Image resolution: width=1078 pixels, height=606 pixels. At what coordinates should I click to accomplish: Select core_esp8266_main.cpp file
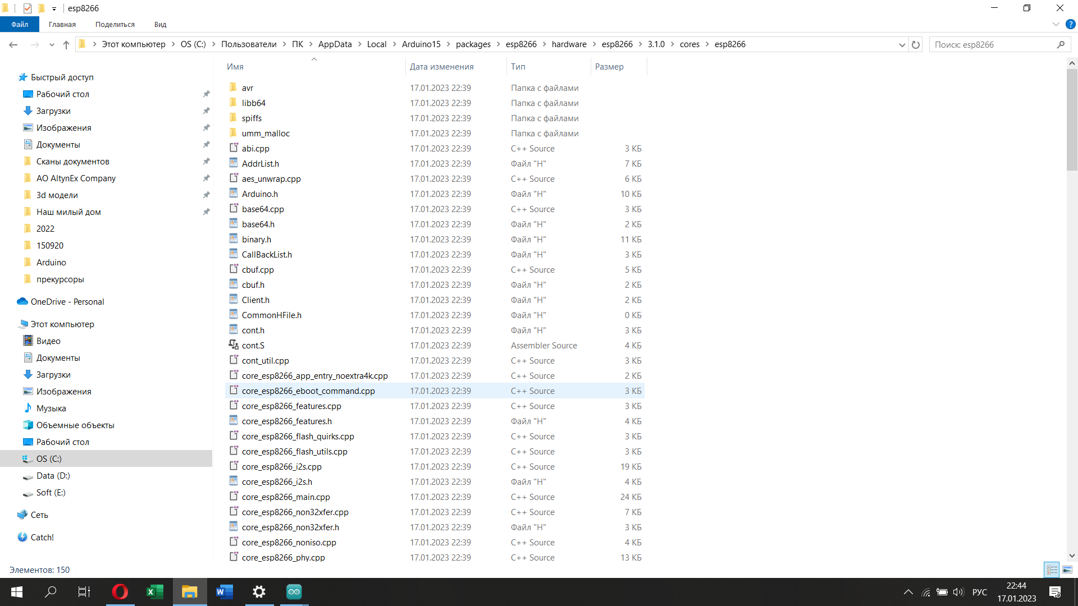(286, 497)
